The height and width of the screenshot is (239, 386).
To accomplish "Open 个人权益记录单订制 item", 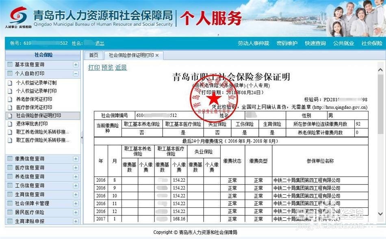I will (37, 83).
